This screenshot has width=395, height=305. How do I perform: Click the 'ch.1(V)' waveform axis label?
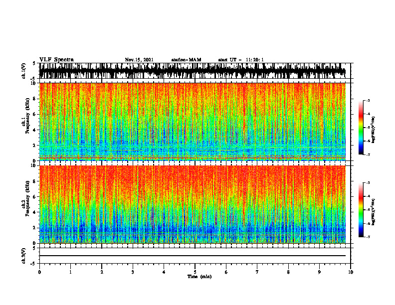[24, 71]
